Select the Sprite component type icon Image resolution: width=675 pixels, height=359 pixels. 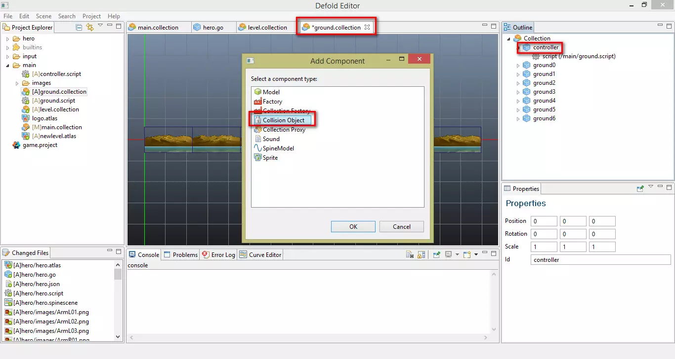(257, 158)
